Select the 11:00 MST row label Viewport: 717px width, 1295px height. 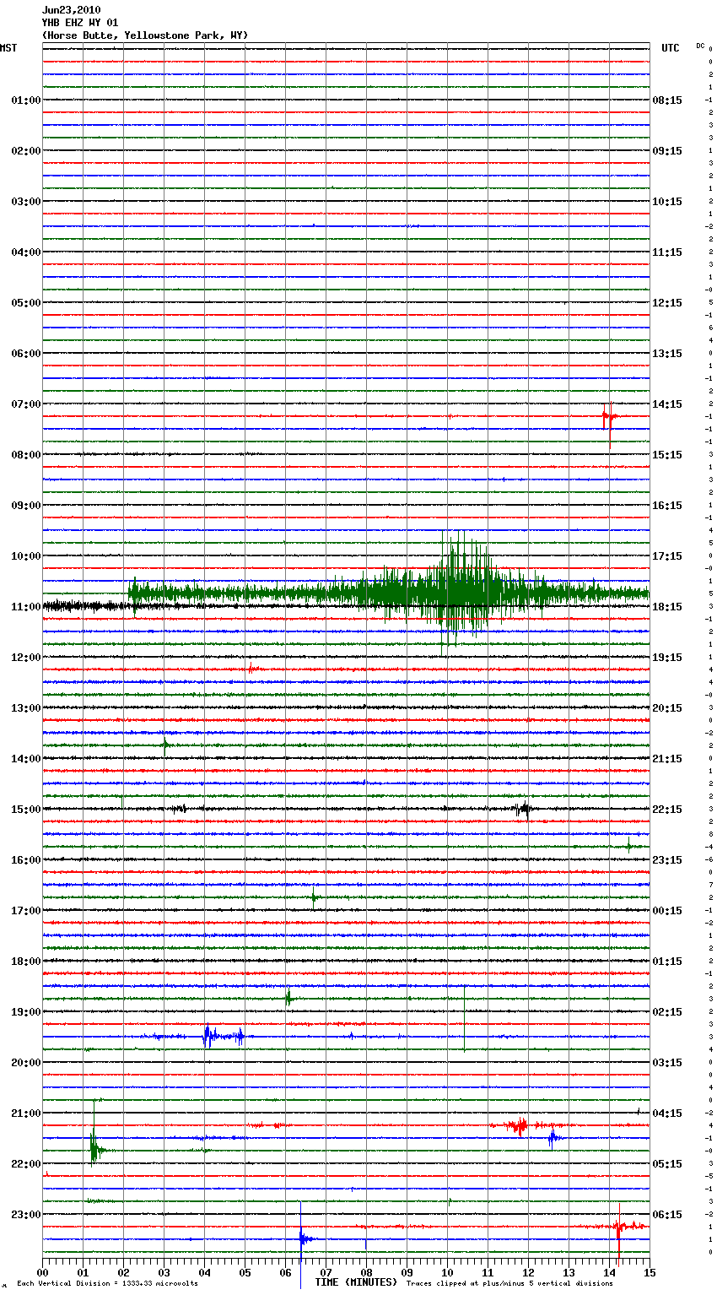coord(25,607)
